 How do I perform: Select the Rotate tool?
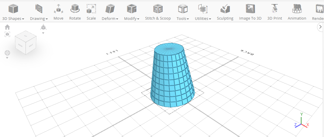click(75, 12)
